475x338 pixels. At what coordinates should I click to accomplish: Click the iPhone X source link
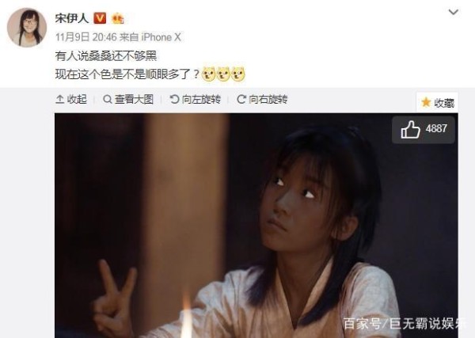(161, 37)
